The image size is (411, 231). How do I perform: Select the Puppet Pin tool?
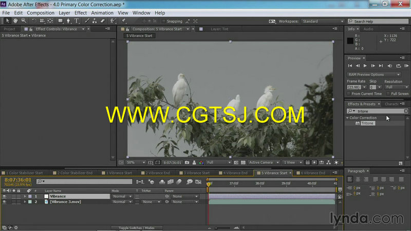pos(123,21)
